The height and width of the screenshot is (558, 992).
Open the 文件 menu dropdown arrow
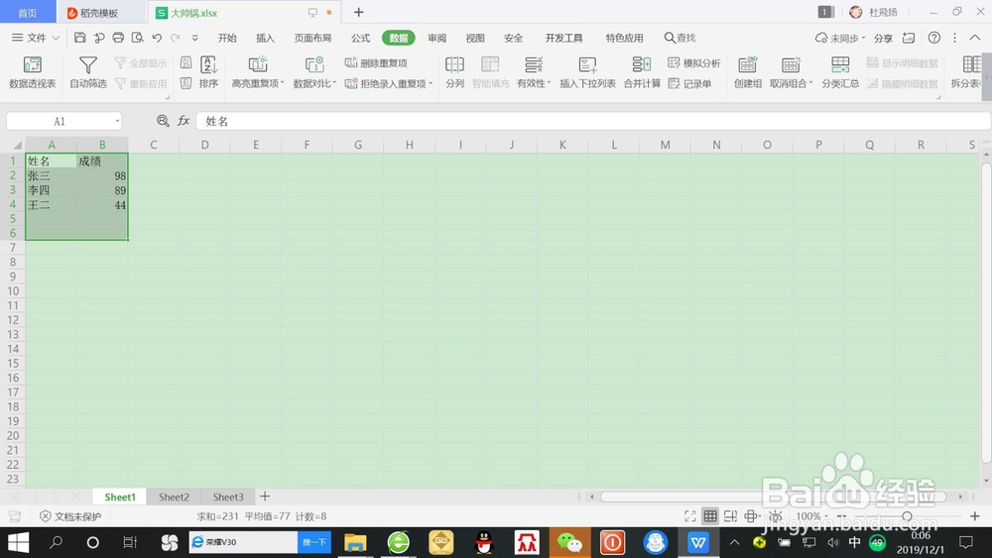click(x=56, y=38)
